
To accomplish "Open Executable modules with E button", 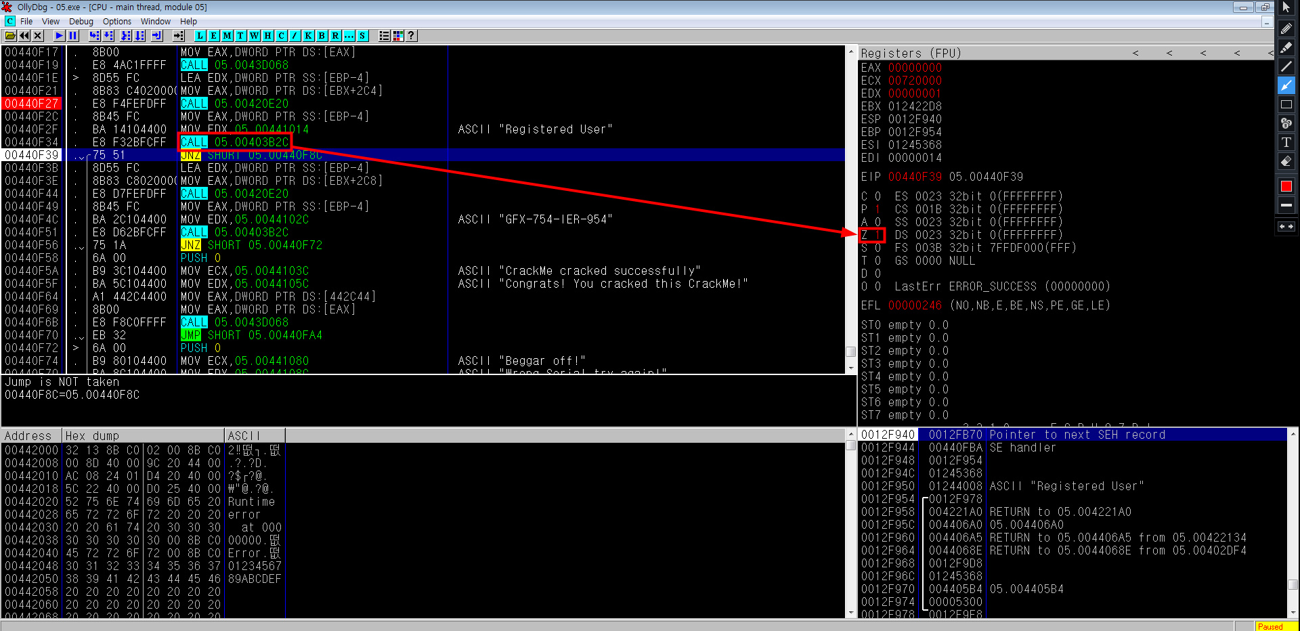I will [x=214, y=36].
